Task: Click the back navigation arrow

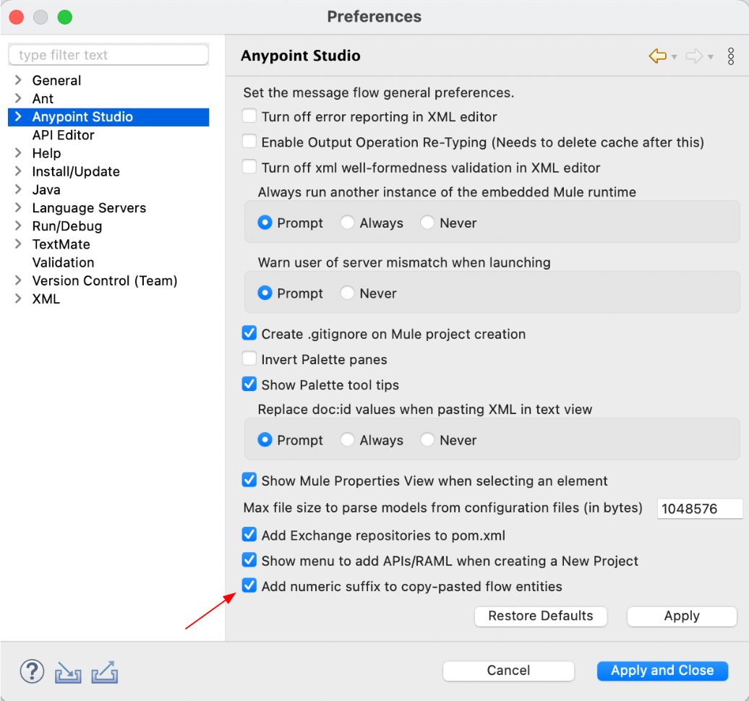Action: click(x=656, y=56)
